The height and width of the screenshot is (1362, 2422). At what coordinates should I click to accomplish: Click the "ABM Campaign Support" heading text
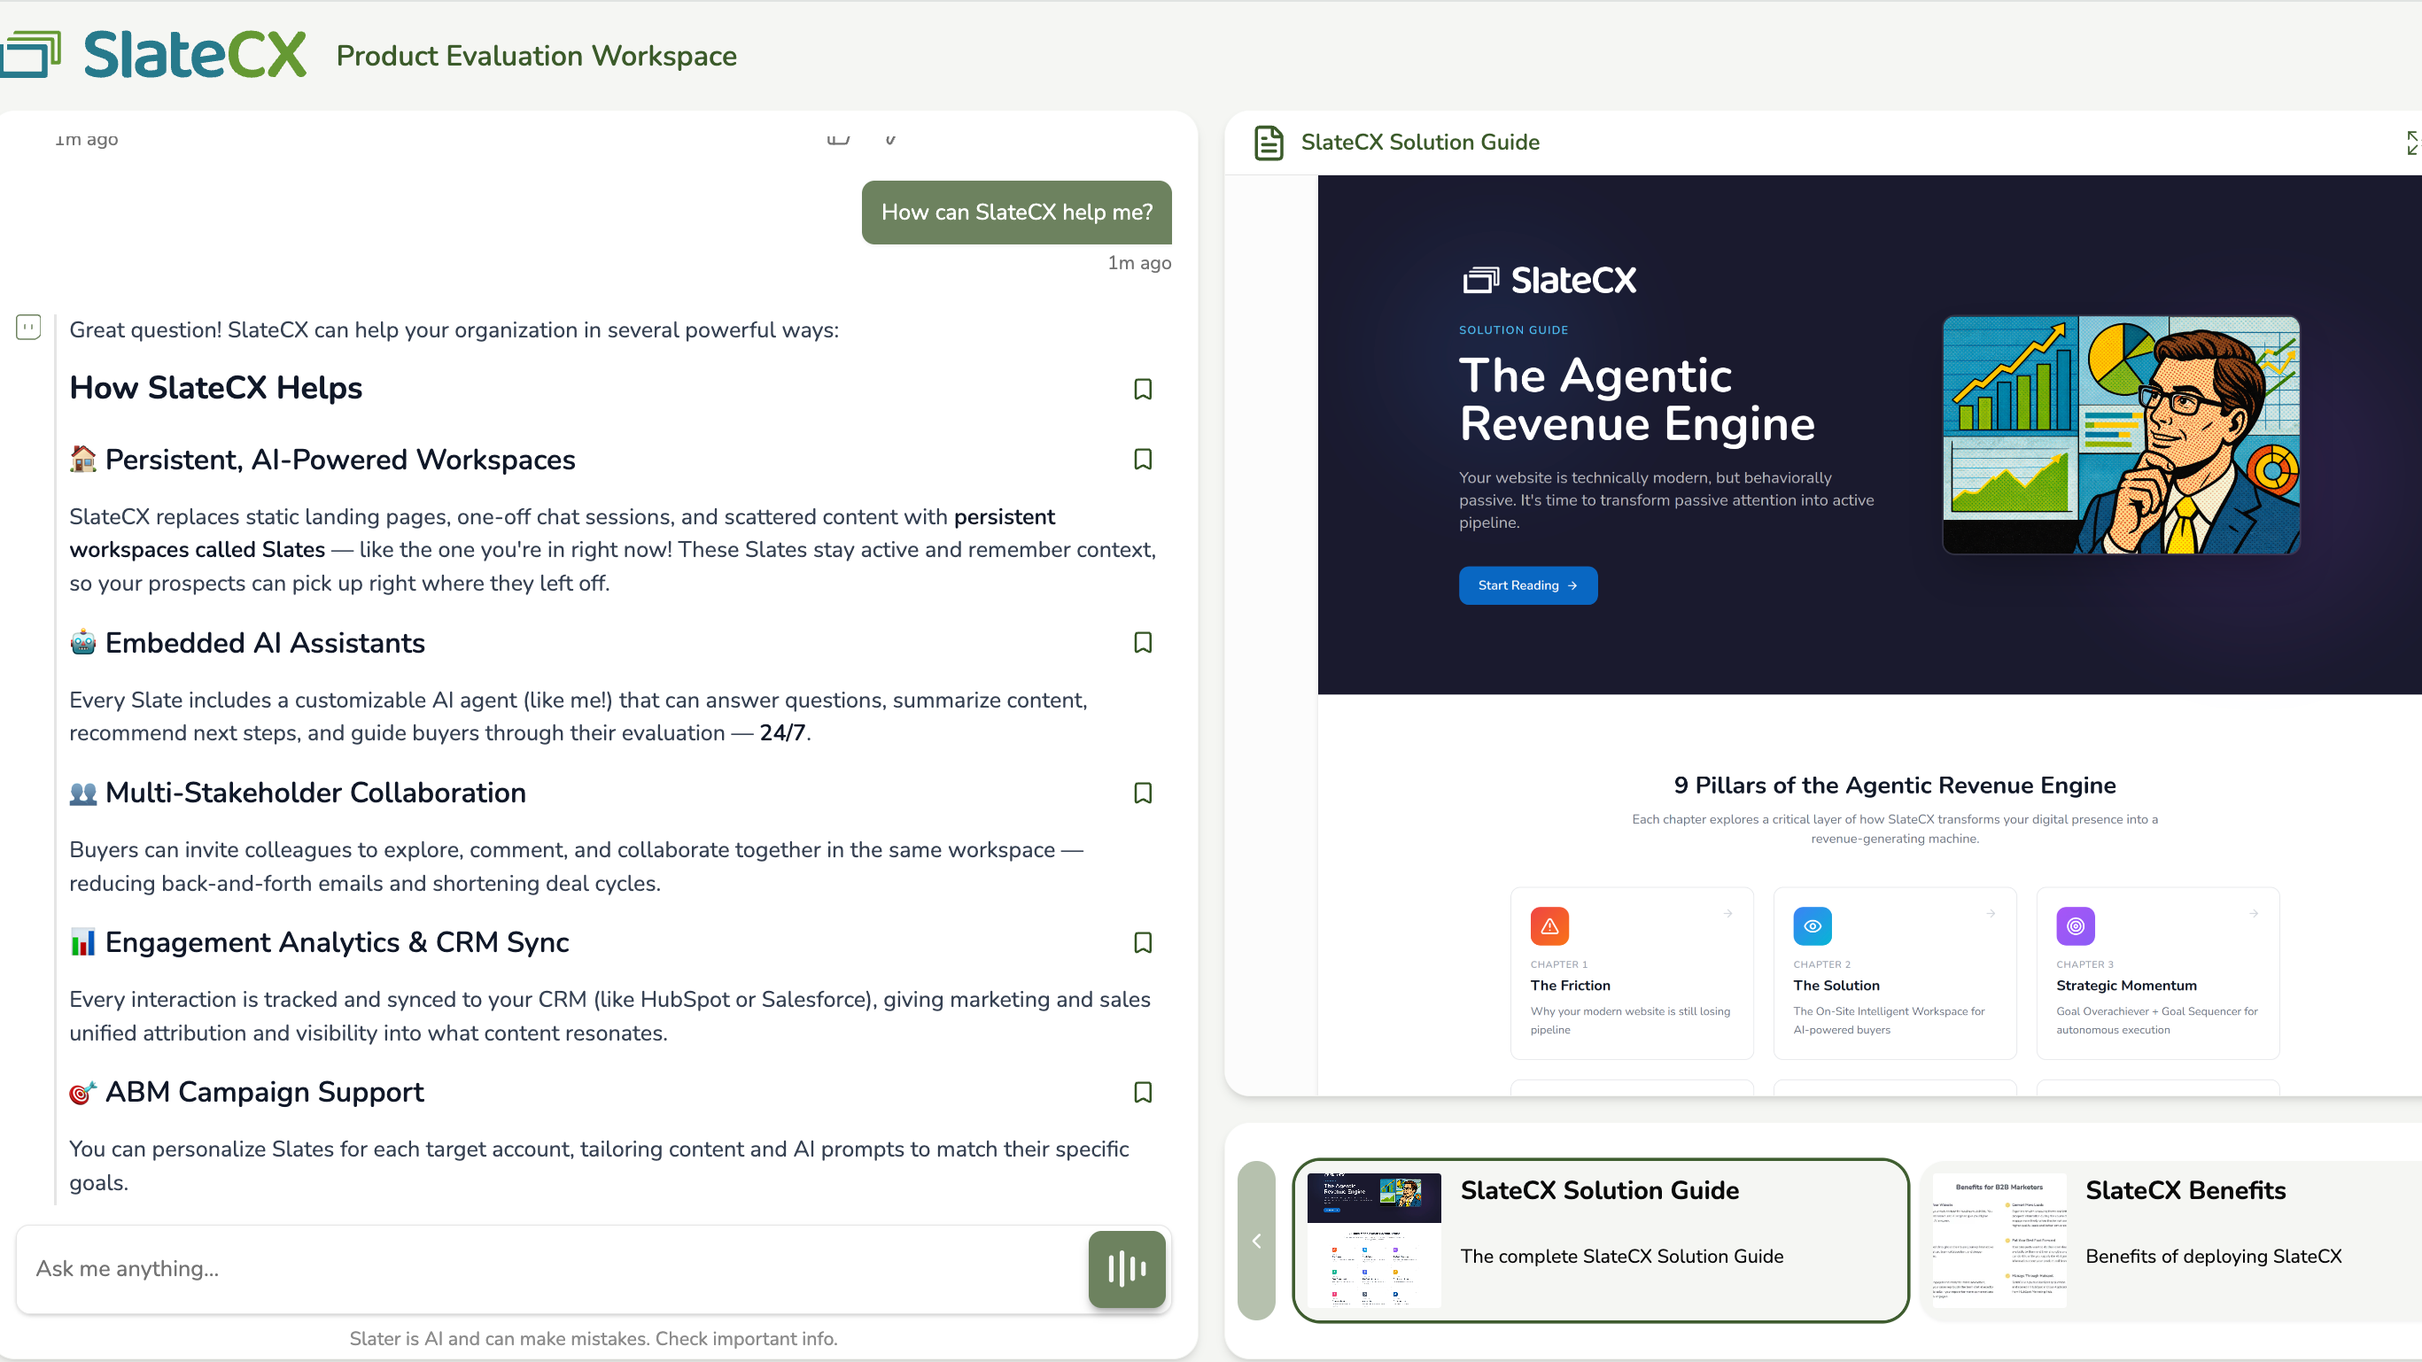264,1092
